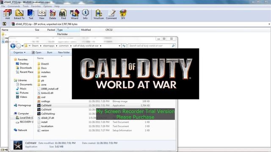This screenshot has width=271, height=152.
Task: Sort by the Packed column
Action: coord(51,30)
